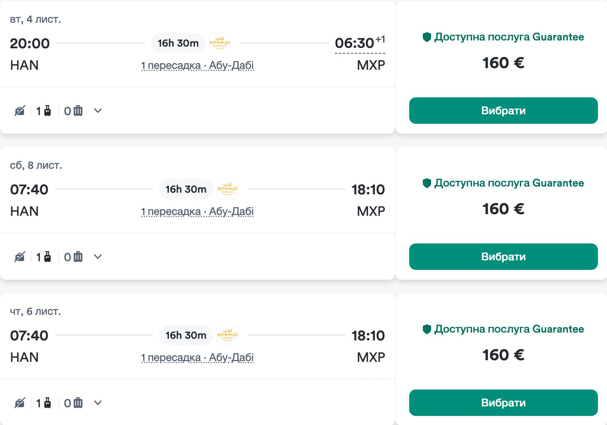This screenshot has height=425, width=607.
Task: Click no personal item icon, 4 лист. flight
Action: coord(20,111)
